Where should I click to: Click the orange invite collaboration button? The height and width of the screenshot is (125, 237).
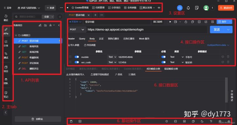[x=226, y=8]
